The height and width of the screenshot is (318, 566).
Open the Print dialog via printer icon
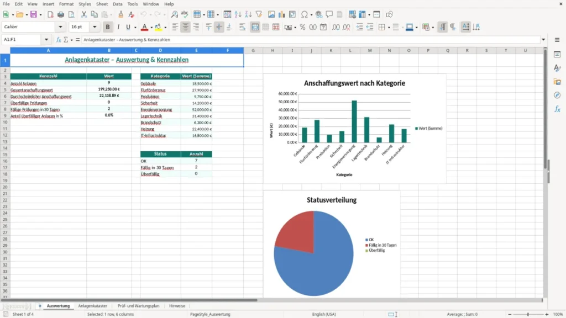(61, 14)
